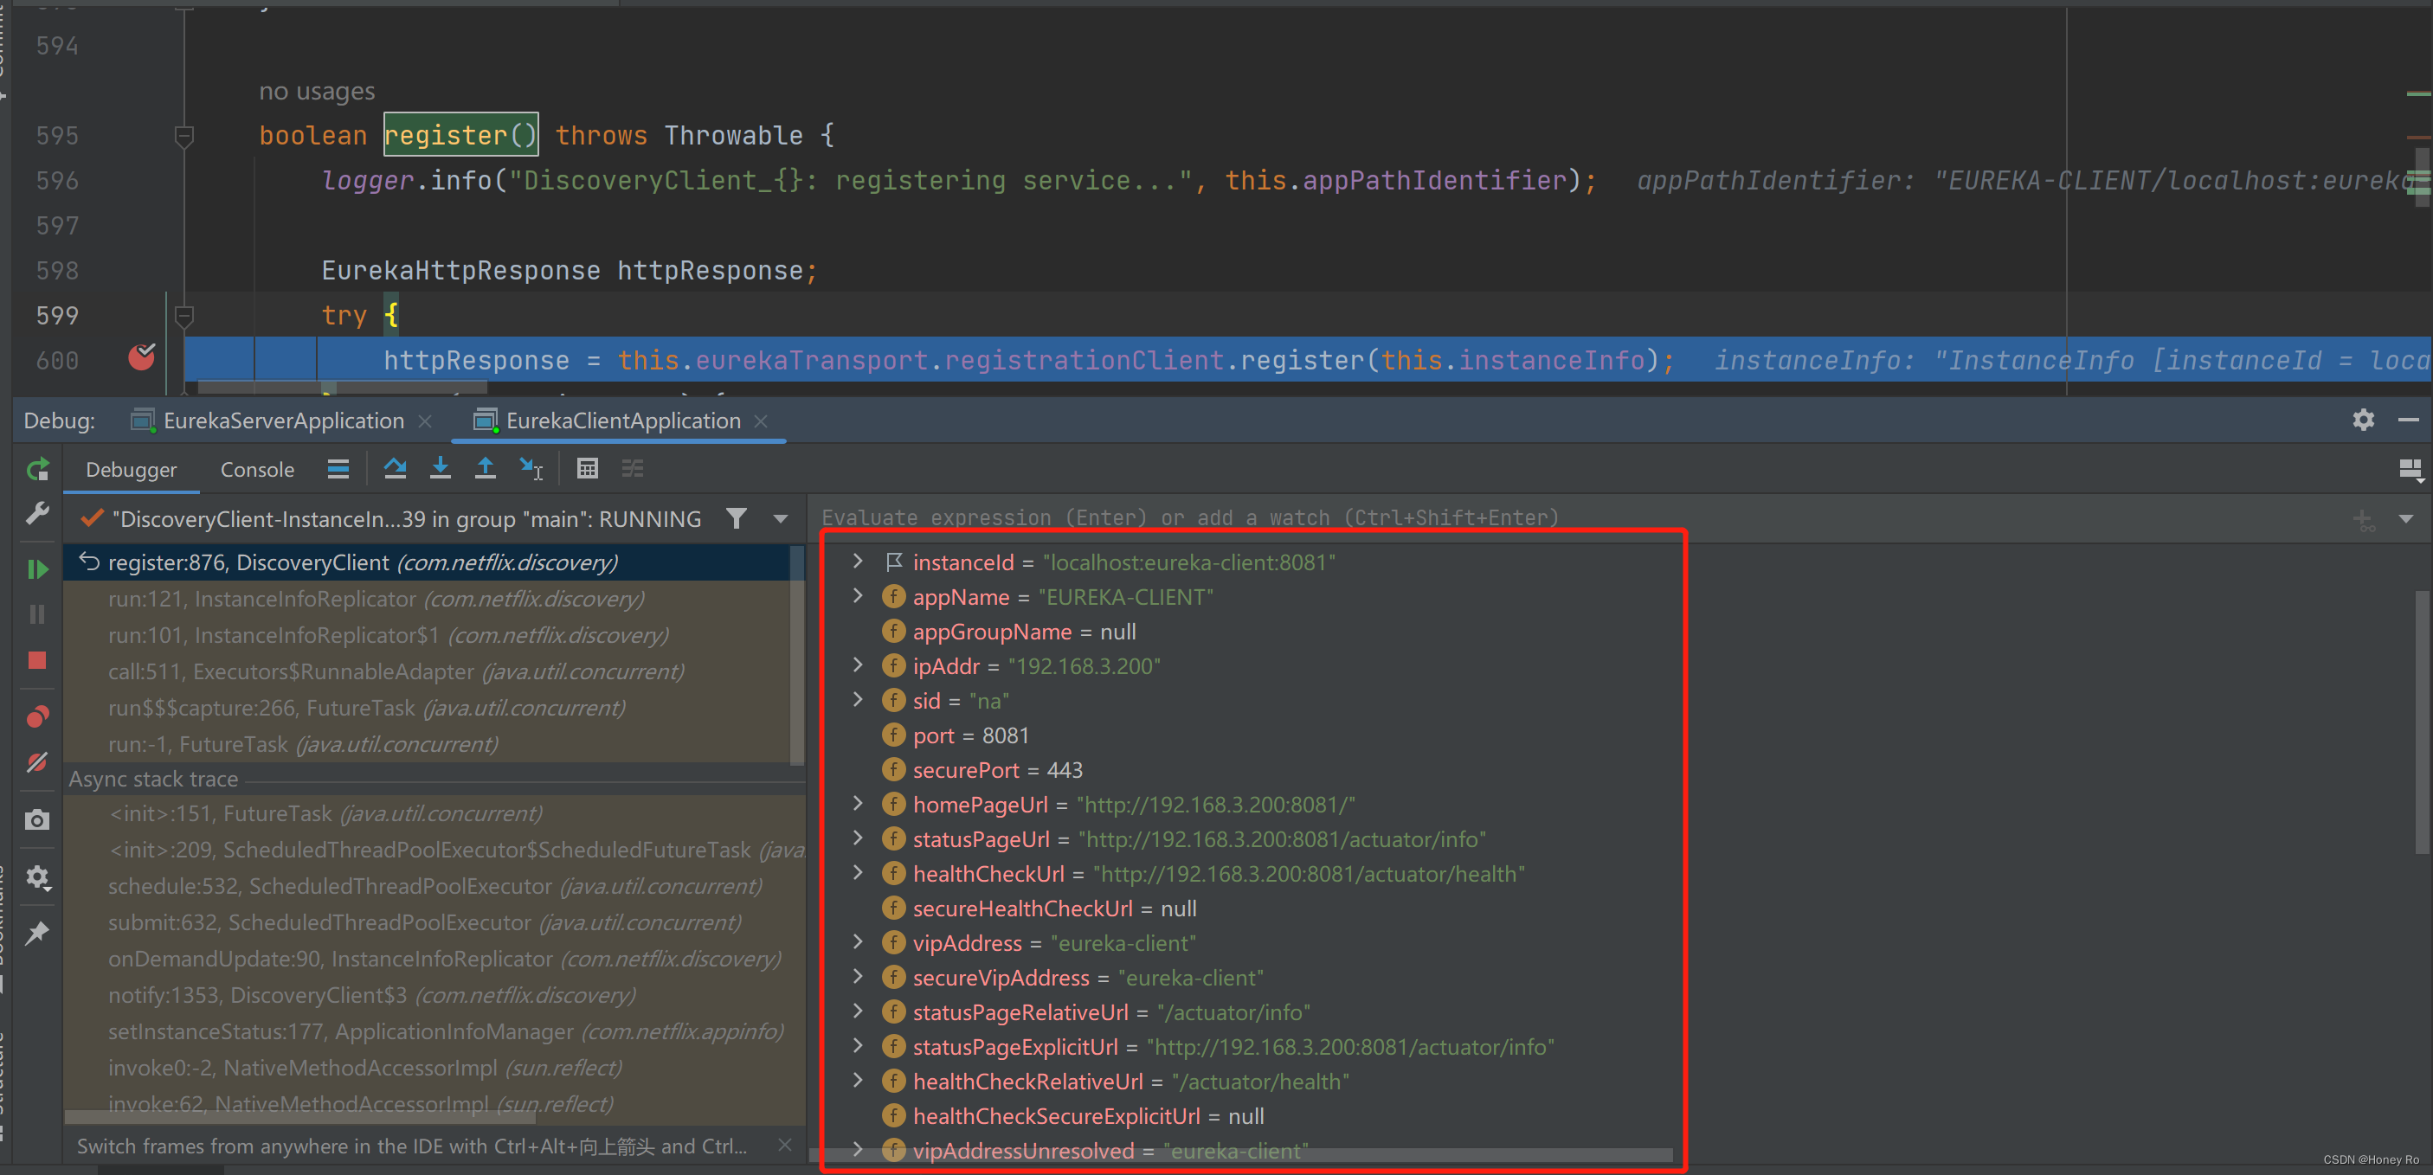The width and height of the screenshot is (2433, 1175).
Task: Pause the program execution
Action: point(38,615)
